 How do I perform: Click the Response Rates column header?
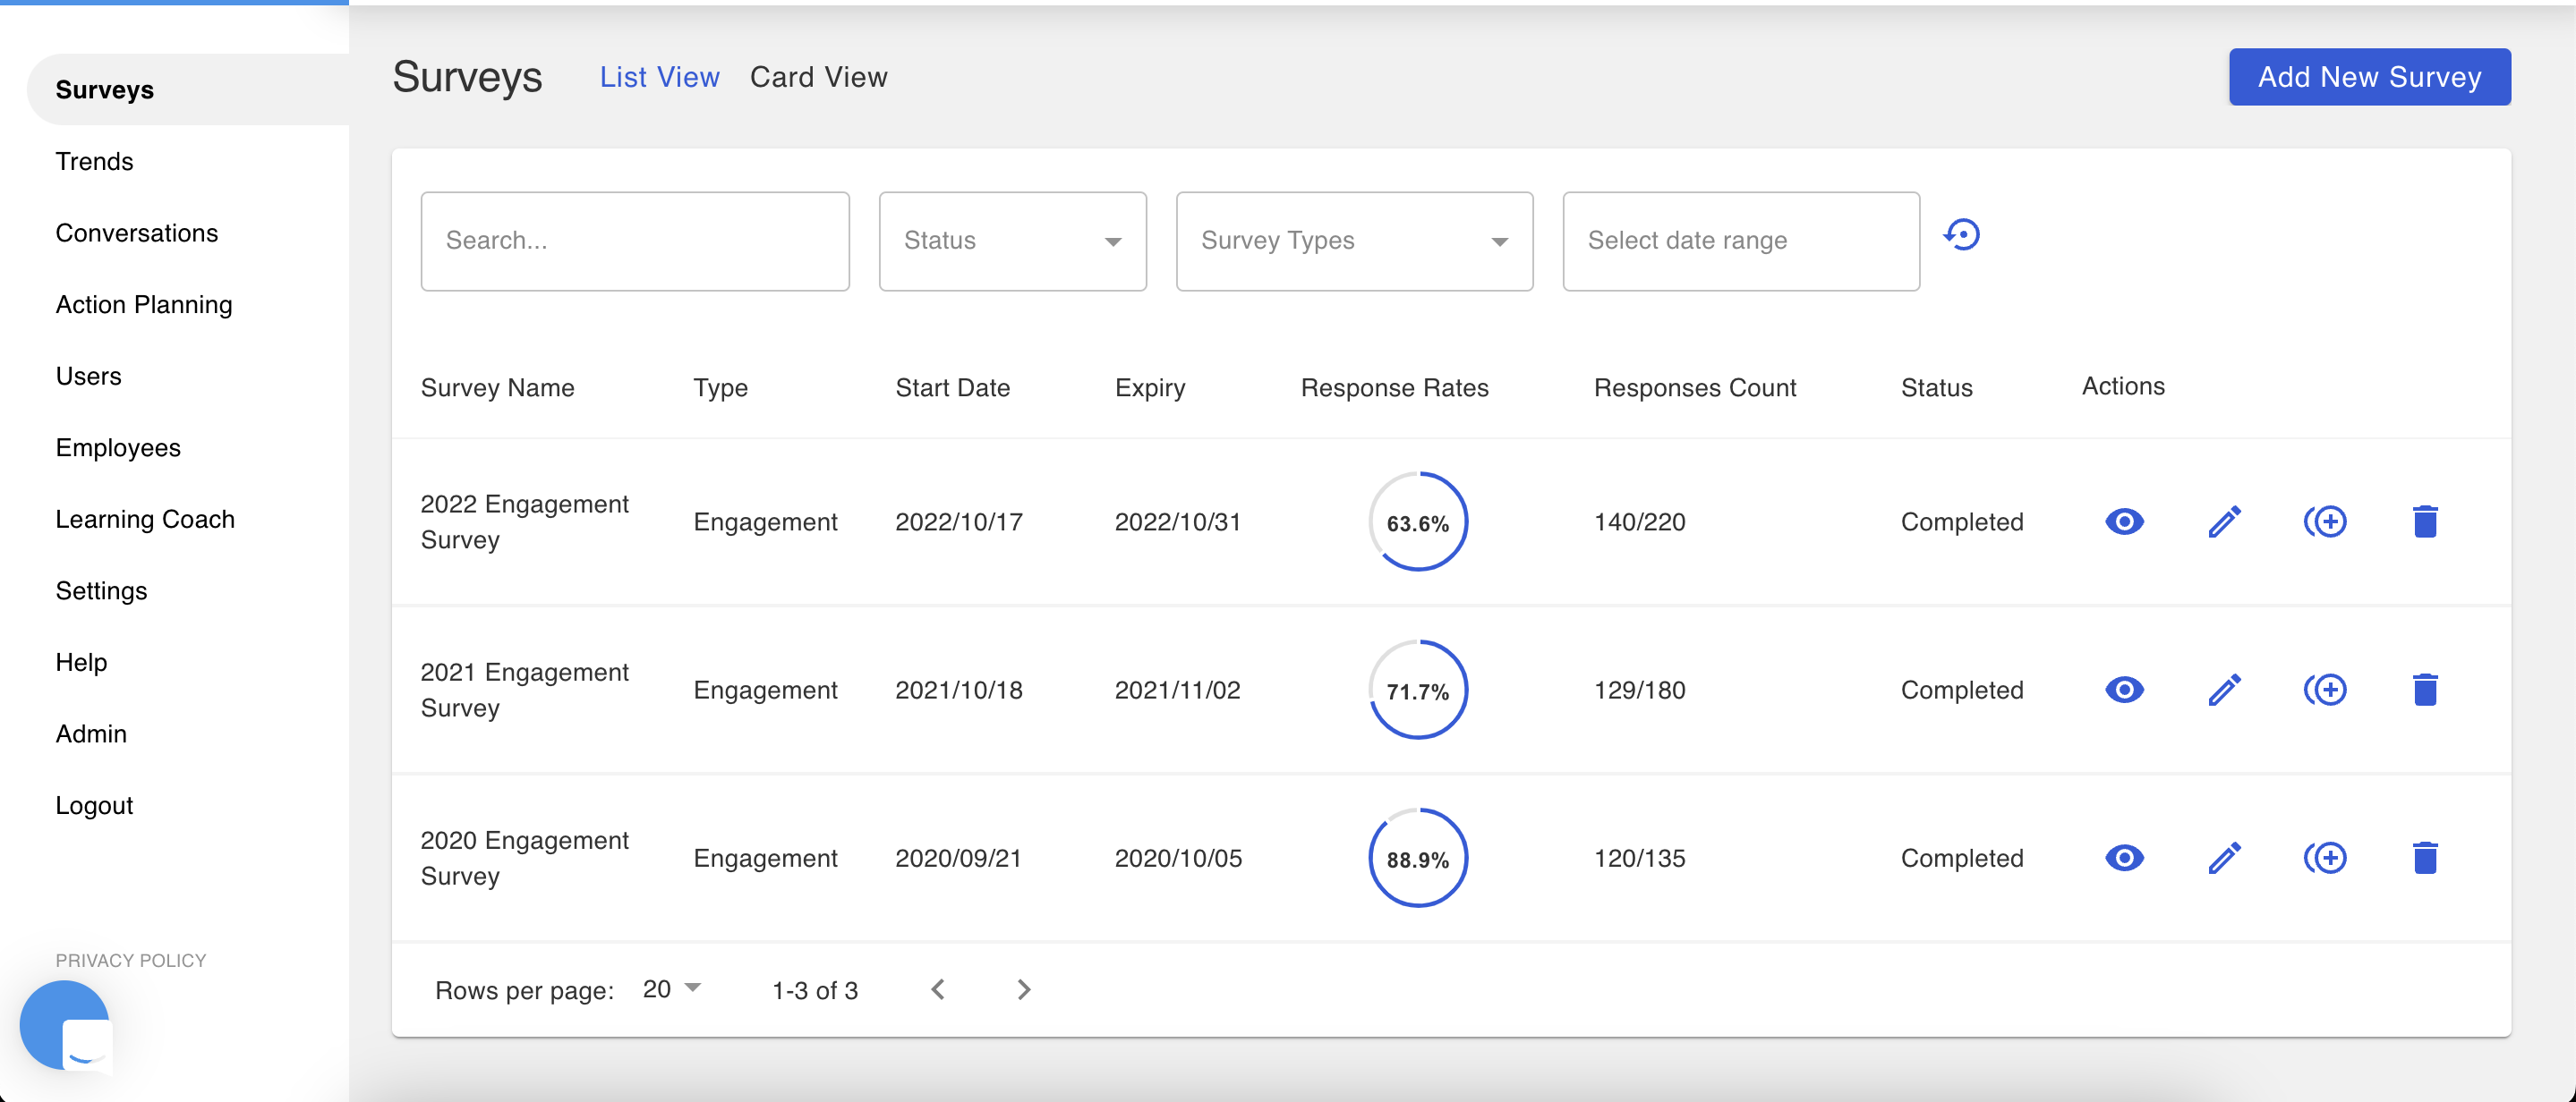coord(1394,387)
